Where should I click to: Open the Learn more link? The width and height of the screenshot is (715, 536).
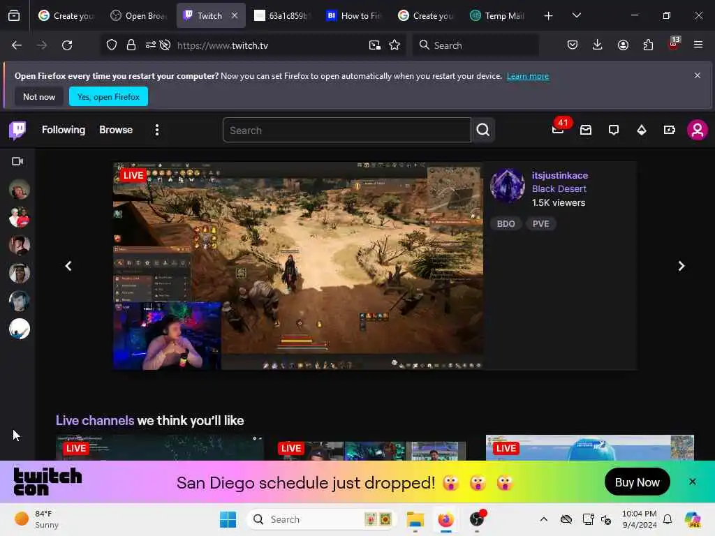528,76
